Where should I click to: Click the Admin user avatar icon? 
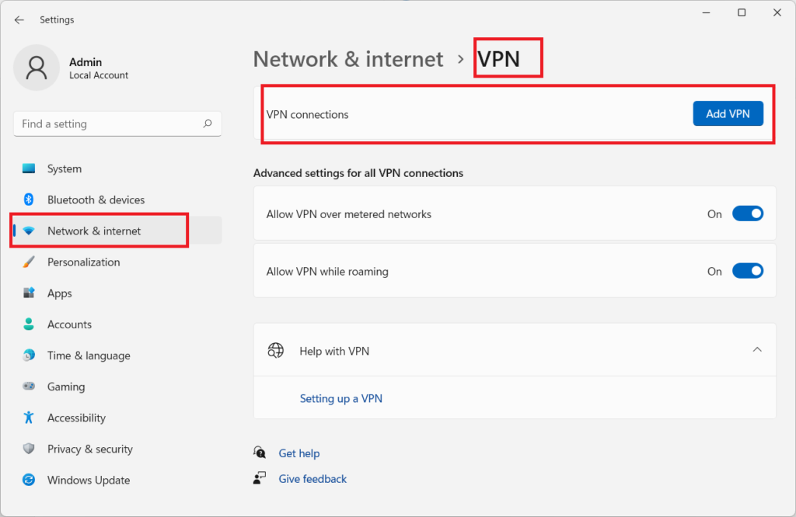[37, 68]
